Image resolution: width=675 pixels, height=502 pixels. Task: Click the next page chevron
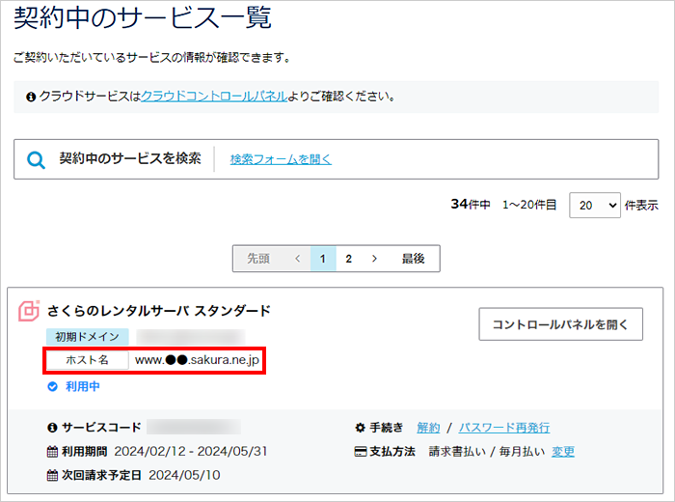374,259
